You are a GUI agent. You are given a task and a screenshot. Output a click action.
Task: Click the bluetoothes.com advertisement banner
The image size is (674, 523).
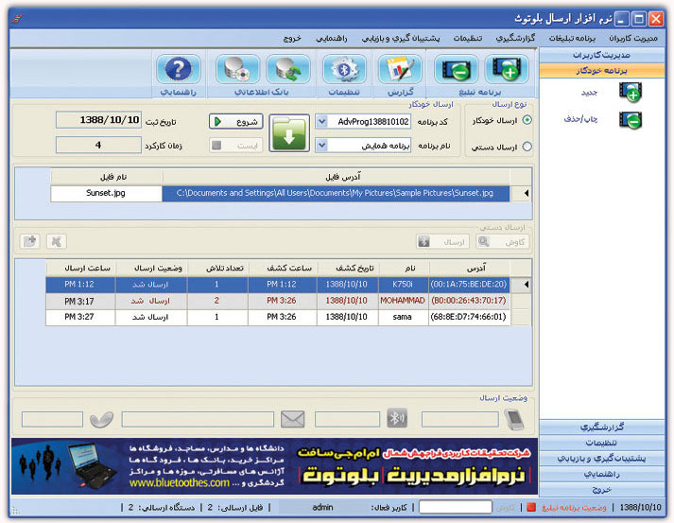[275, 466]
